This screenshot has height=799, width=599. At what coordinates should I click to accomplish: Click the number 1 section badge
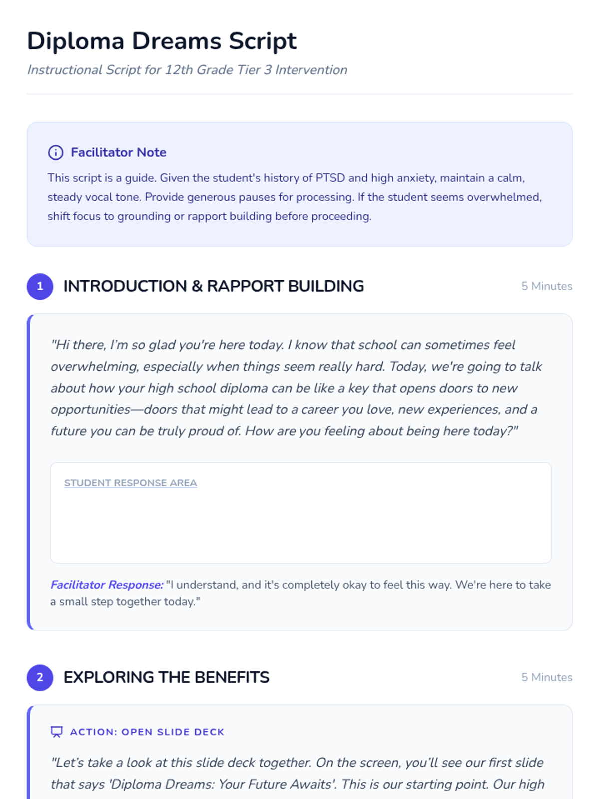click(40, 286)
